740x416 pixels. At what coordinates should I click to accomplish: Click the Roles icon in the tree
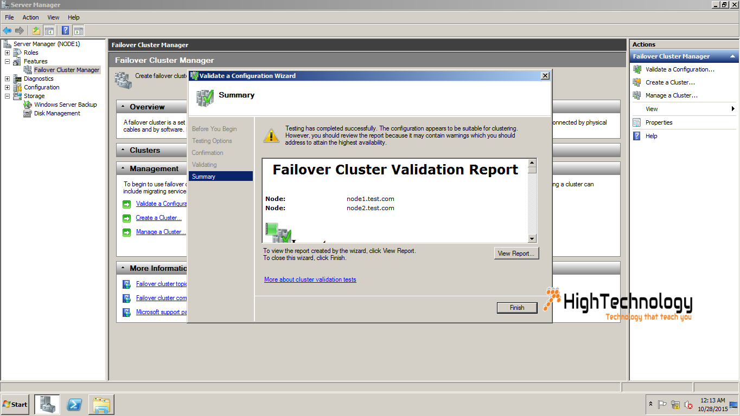18,53
